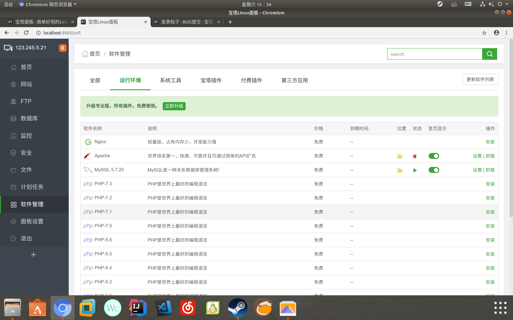Viewport: 513px width, 320px height.
Task: Open the 网站 website sidebar item
Action: [34, 84]
